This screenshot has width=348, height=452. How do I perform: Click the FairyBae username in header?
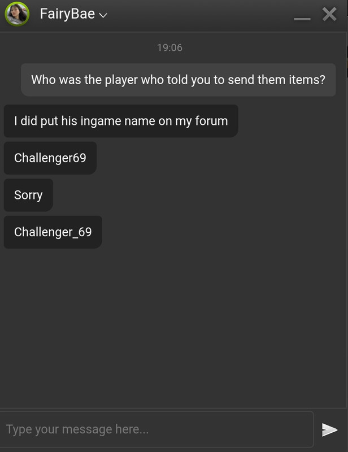[67, 14]
